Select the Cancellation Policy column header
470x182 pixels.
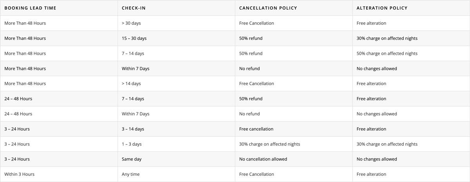click(x=268, y=8)
